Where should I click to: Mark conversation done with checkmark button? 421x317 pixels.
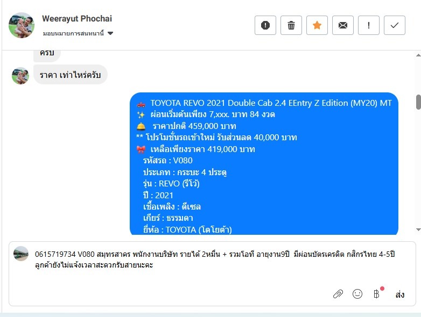[x=395, y=25]
